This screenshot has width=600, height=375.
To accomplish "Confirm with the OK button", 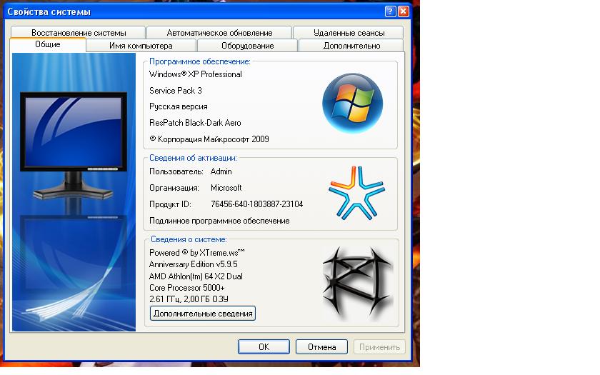I will point(264,346).
